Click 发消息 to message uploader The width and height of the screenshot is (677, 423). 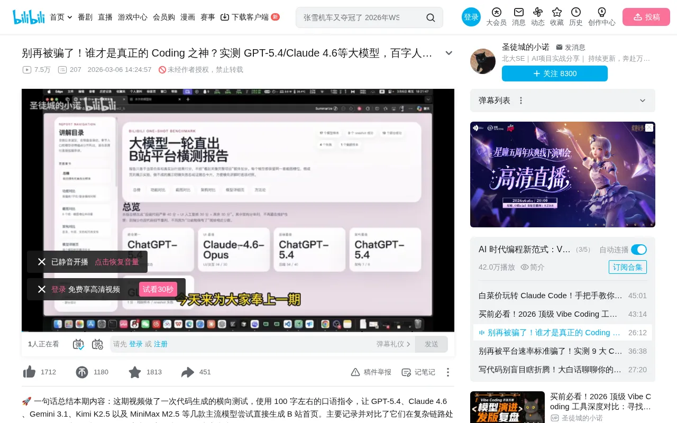tap(571, 47)
